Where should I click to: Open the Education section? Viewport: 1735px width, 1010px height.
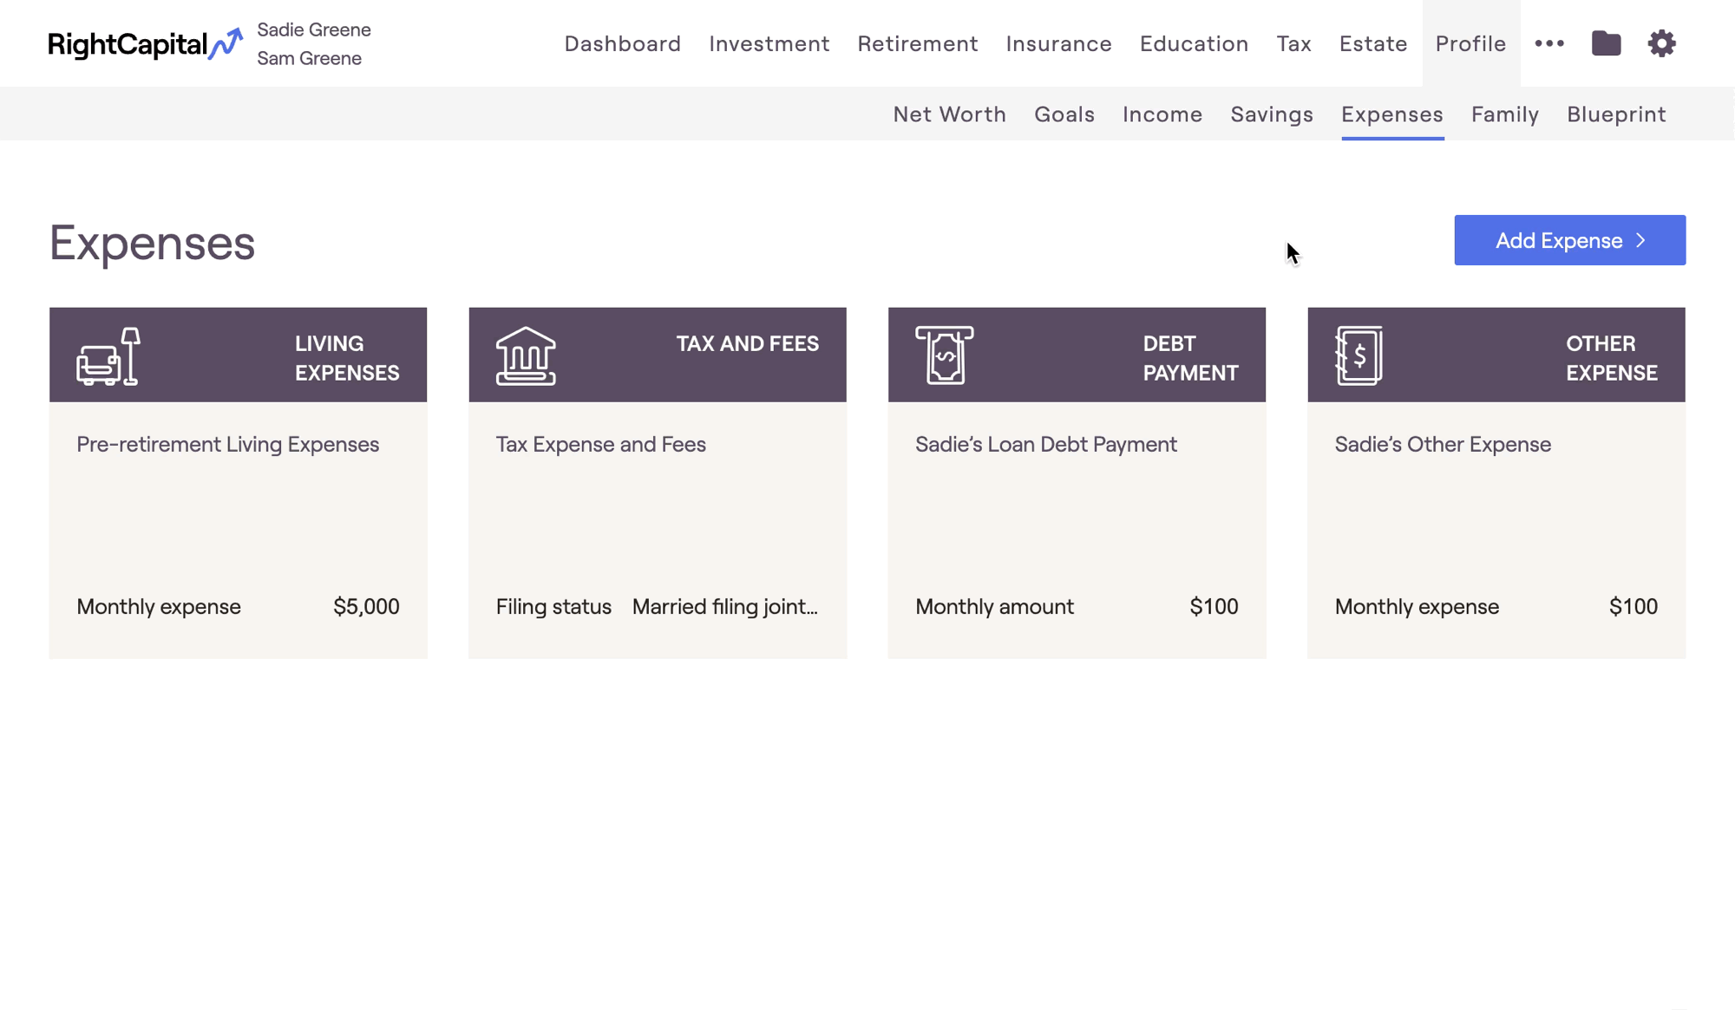pyautogui.click(x=1195, y=43)
